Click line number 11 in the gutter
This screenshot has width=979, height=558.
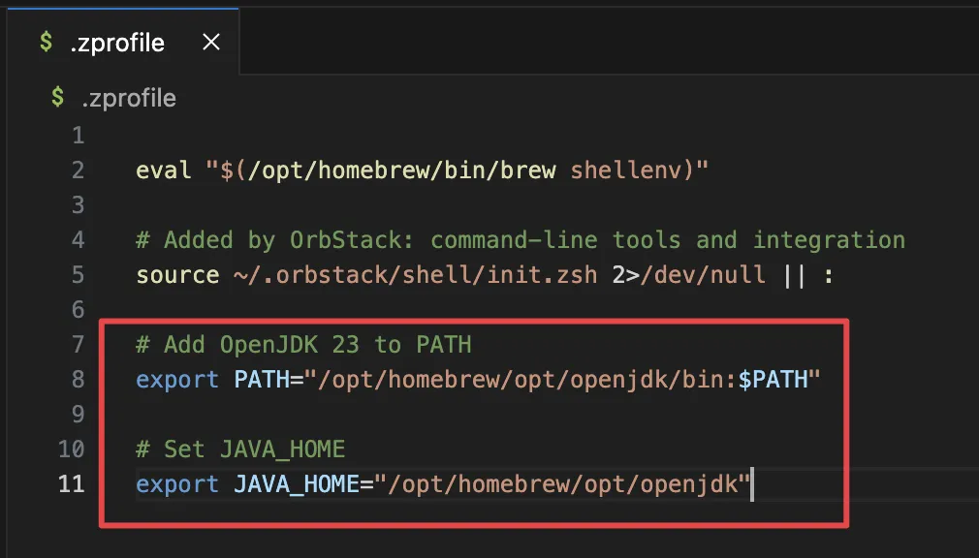[72, 483]
